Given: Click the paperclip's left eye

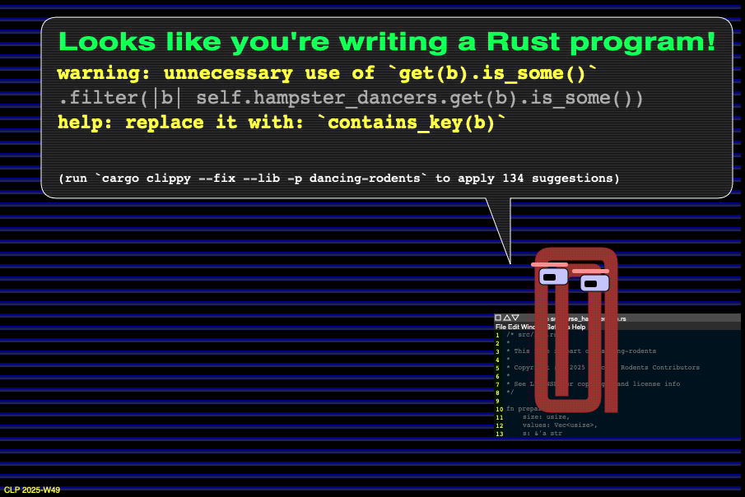Looking at the screenshot, I should (x=553, y=276).
